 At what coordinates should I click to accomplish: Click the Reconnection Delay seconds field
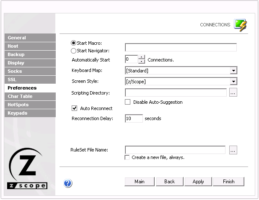[134, 118]
